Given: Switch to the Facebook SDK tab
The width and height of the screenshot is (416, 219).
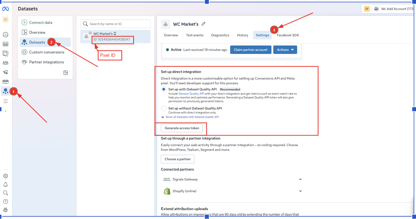Looking at the screenshot, I should point(288,35).
